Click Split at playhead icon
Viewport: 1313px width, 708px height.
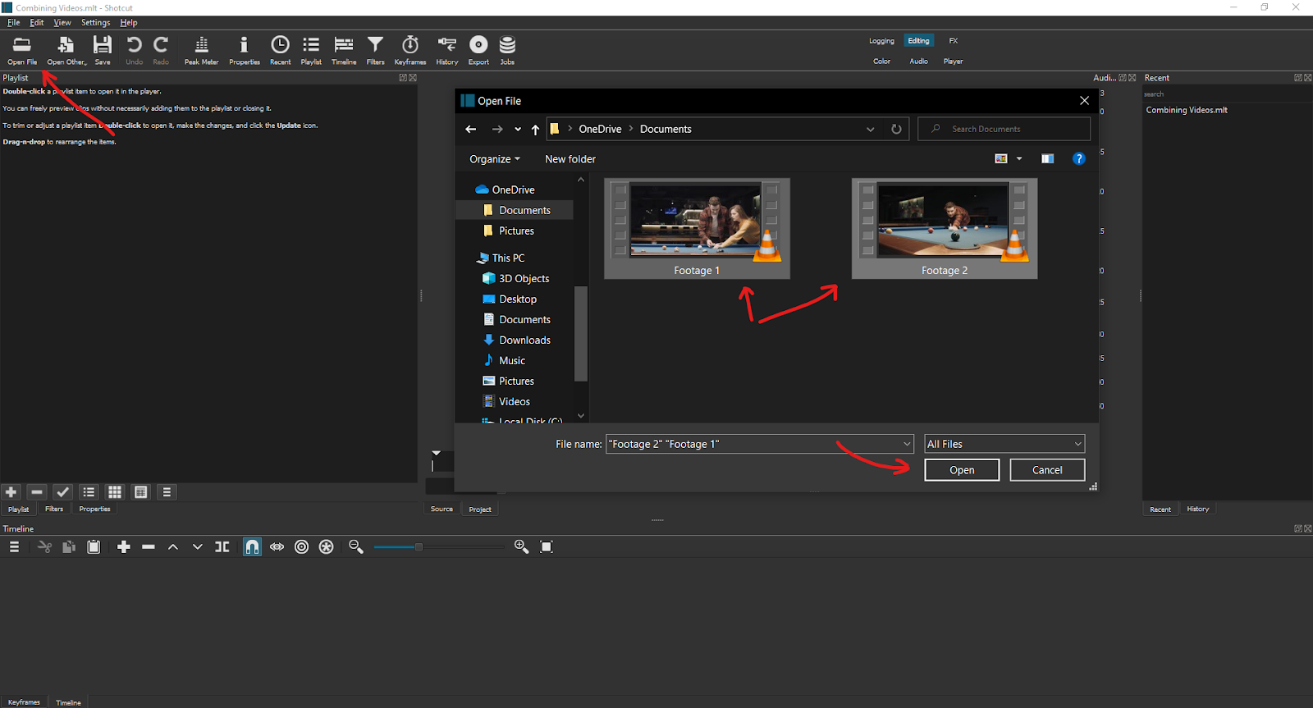tap(222, 547)
